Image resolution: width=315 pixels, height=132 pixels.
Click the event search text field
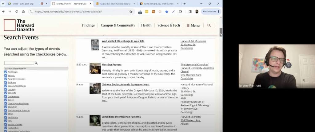coord(19,63)
